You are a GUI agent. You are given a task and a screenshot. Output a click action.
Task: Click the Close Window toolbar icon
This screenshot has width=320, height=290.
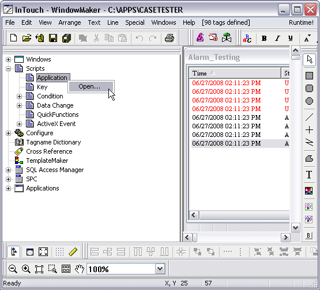point(40,38)
